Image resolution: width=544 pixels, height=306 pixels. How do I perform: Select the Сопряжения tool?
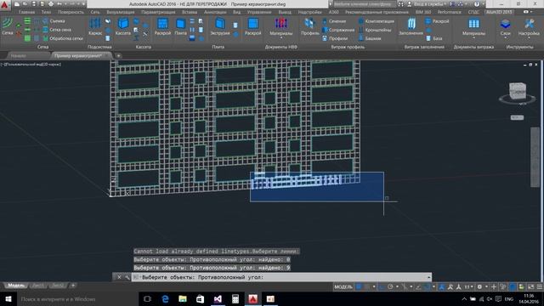coord(338,30)
